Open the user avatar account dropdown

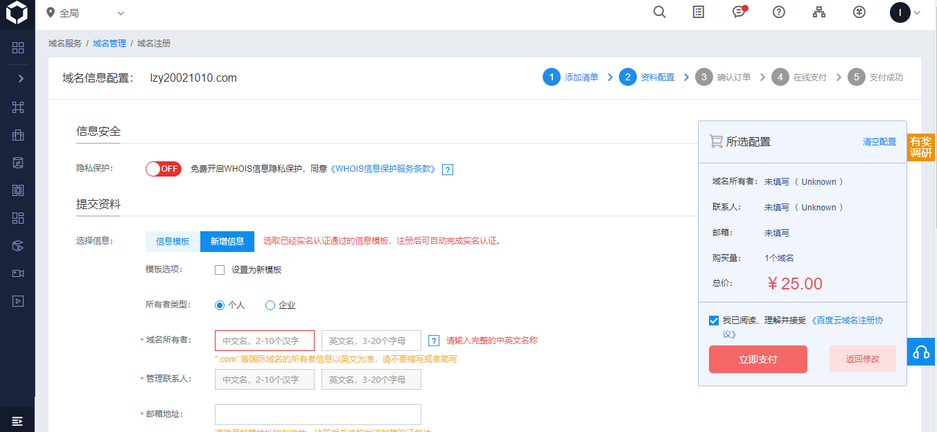pos(905,12)
